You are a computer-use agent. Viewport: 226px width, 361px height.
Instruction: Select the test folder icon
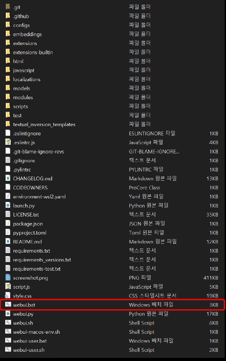pyautogui.click(x=8, y=115)
